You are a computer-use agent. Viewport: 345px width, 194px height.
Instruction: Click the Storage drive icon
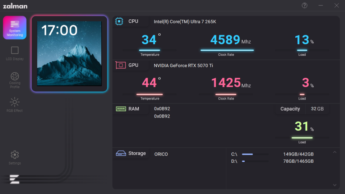pos(121,153)
